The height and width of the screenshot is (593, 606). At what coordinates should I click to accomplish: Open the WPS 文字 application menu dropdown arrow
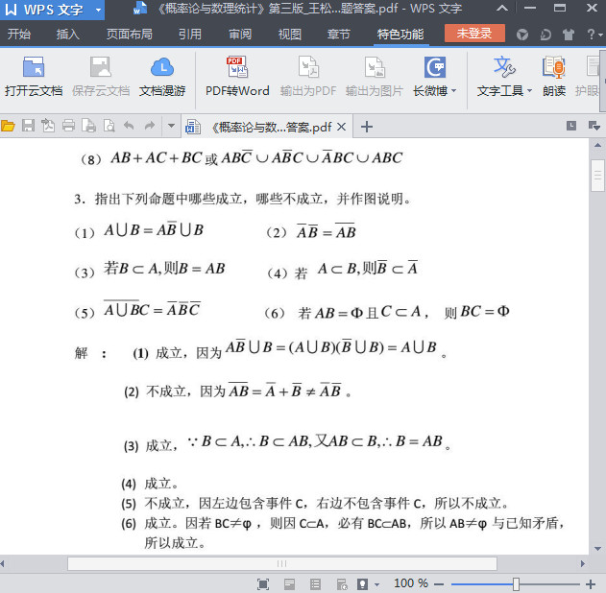point(98,10)
